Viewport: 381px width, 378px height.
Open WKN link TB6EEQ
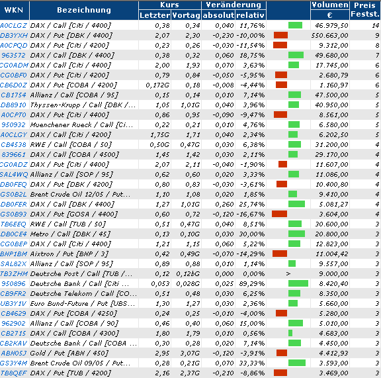pos(13,224)
